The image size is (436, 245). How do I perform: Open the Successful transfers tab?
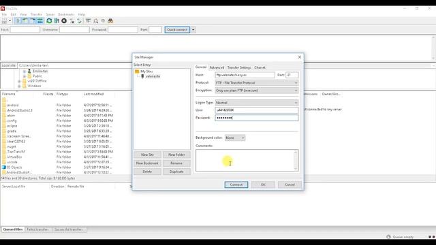tap(69, 229)
